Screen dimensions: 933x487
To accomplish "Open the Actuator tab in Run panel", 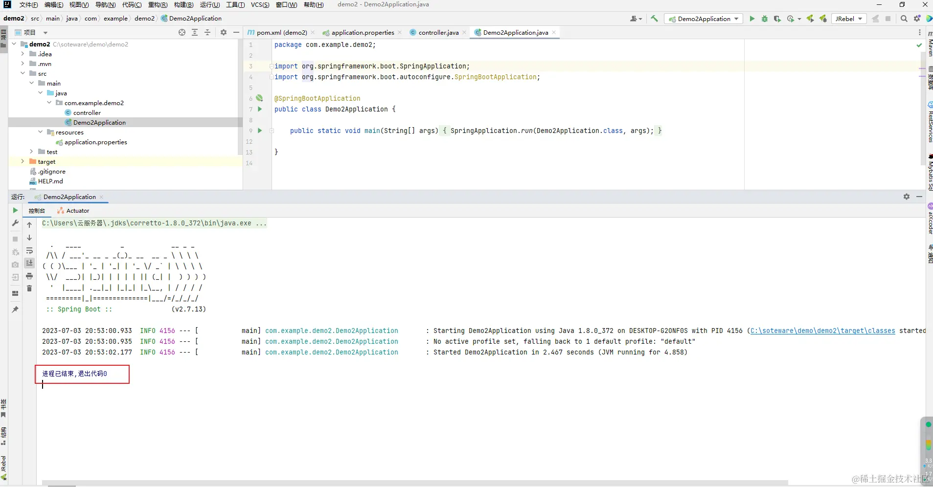I will [x=73, y=211].
